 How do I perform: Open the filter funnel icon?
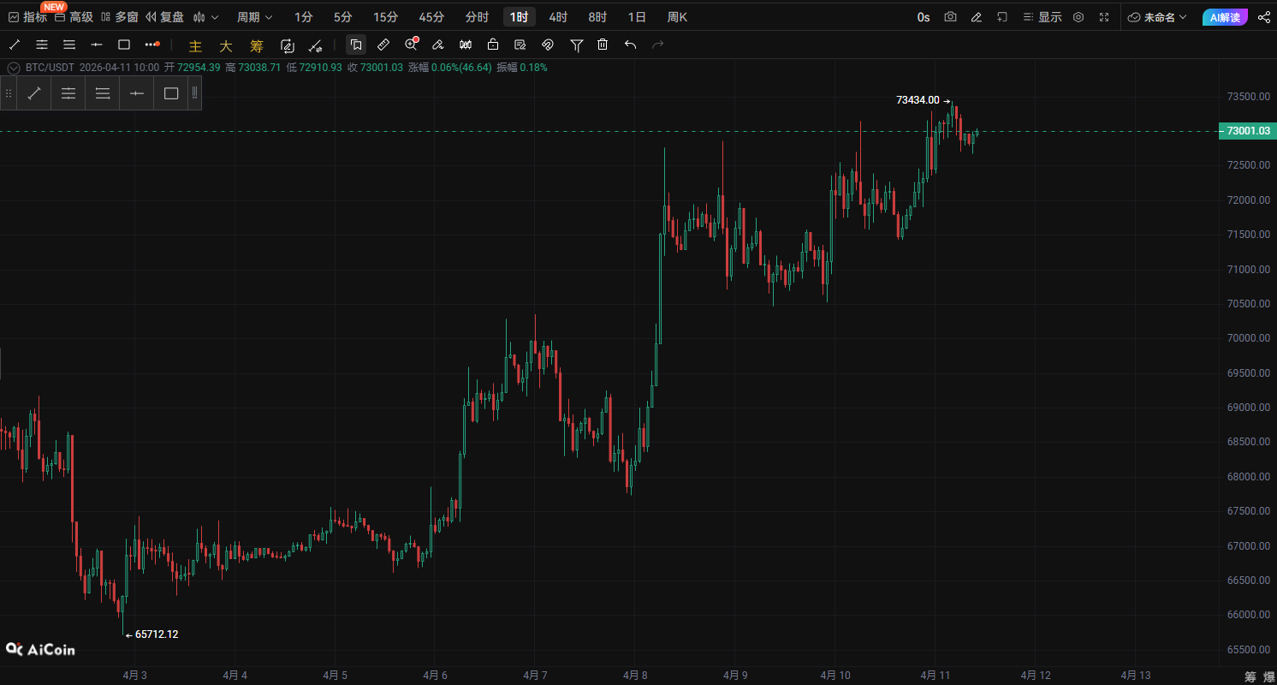pos(576,45)
